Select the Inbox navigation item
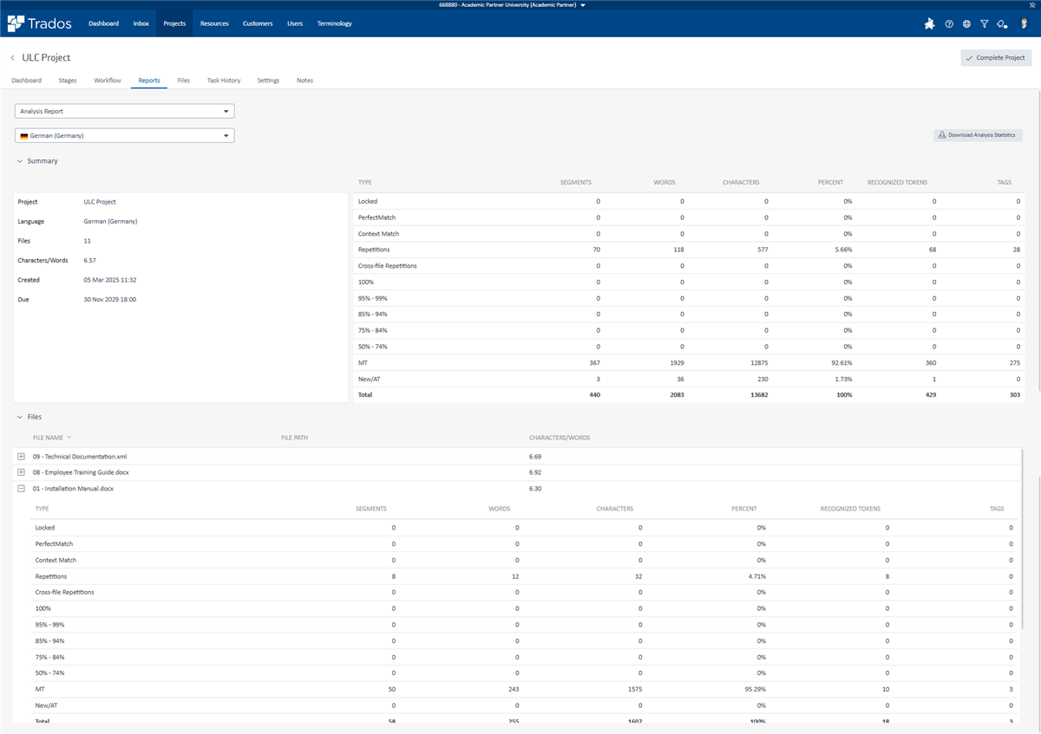Screen dimensions: 1041x734 click(x=141, y=23)
